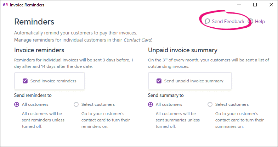Open the Send Feedback link
Image resolution: width=278 pixels, height=147 pixels.
(228, 21)
